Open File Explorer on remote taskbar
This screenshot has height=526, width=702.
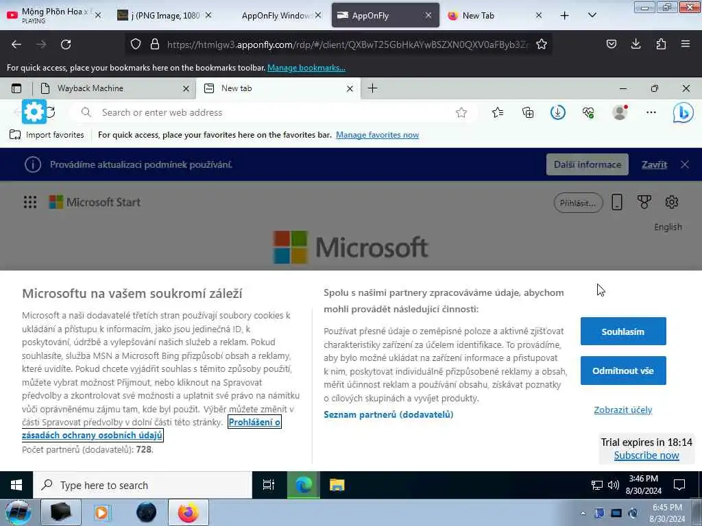click(x=337, y=485)
